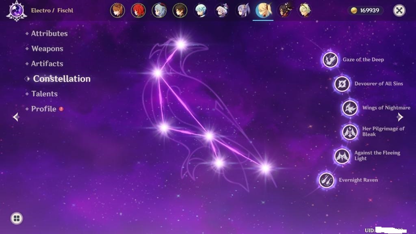Select the Ganyu character portrait
This screenshot has height=234, width=416.
point(159,11)
